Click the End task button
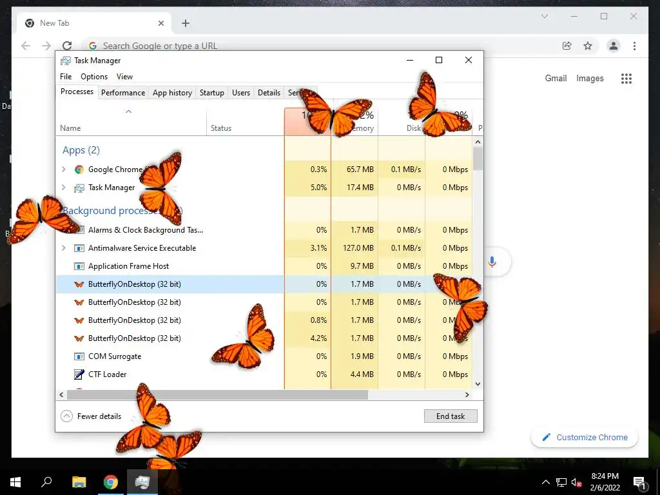Screen dimensions: 660x495 451,416
